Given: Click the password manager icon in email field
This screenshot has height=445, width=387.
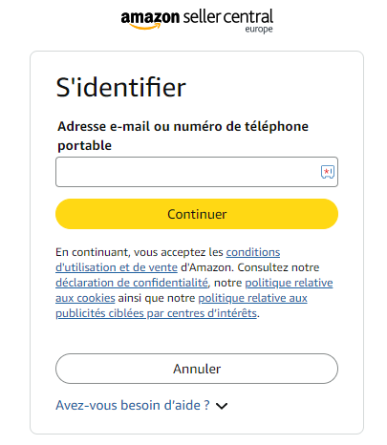Looking at the screenshot, I should click(328, 172).
